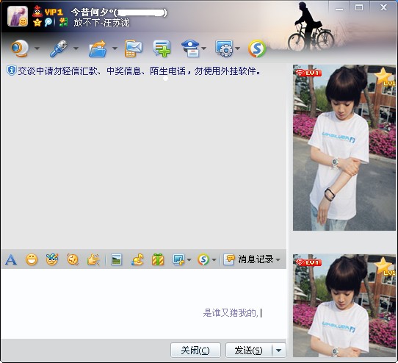Click gold star LV1 badge on upper portrait

385,76
